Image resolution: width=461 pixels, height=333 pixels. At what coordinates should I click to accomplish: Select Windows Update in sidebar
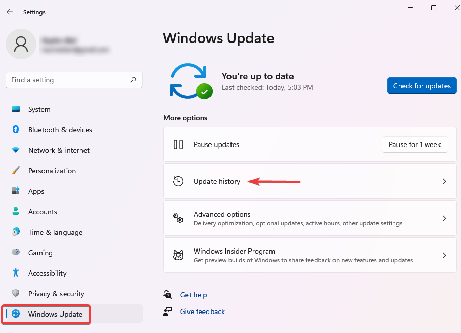pyautogui.click(x=74, y=314)
